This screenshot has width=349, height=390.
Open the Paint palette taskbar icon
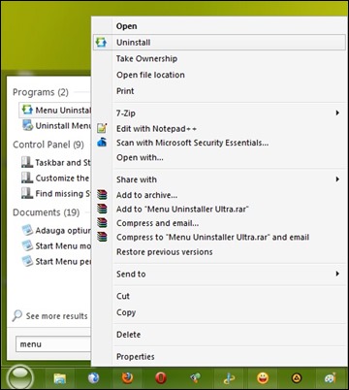[331, 378]
